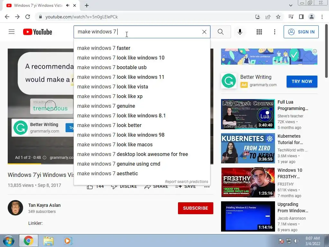Image resolution: width=329 pixels, height=247 pixels.
Task: Click the ad info icon beside 0:48
Action: pos(44,158)
